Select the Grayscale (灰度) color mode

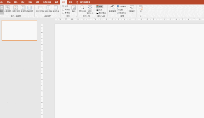click(x=99, y=10)
